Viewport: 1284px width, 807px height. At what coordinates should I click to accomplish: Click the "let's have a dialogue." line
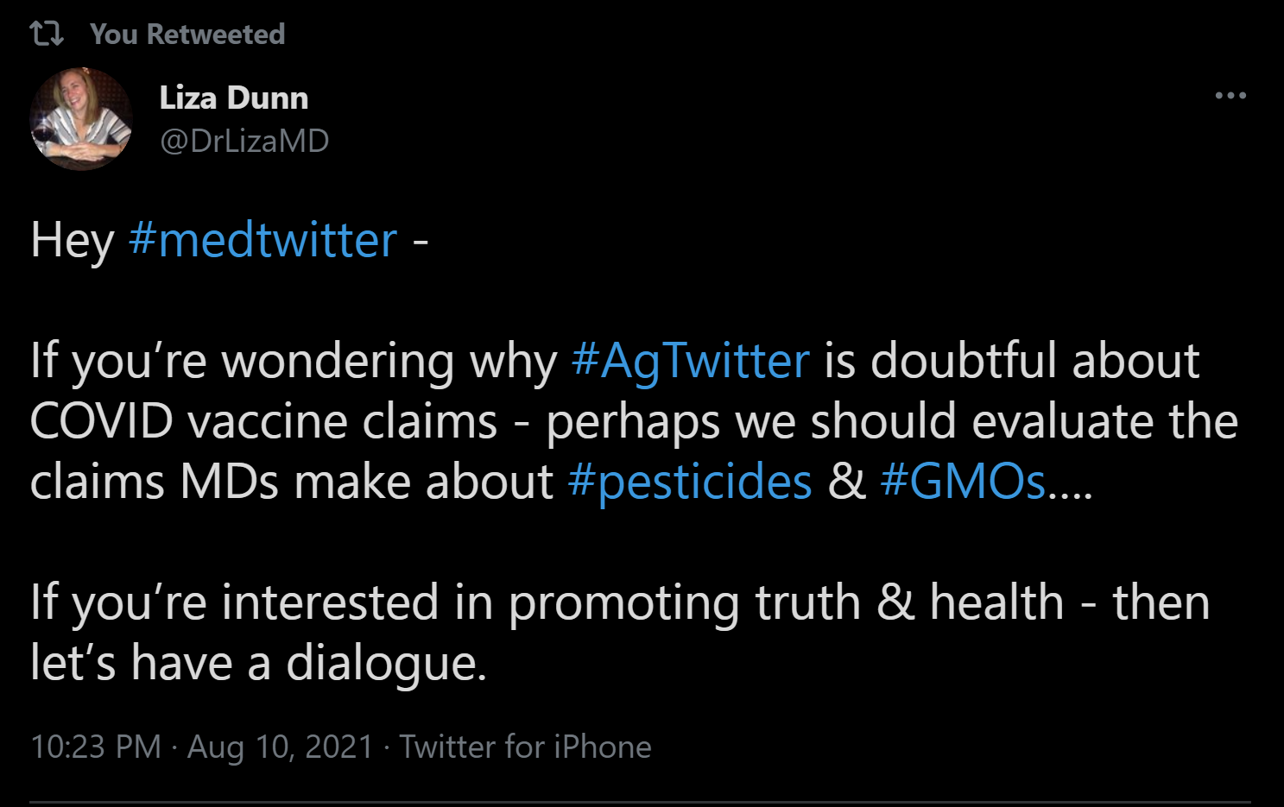point(258,663)
